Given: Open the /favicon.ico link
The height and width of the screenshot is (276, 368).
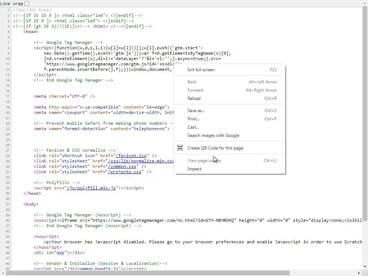Looking at the screenshot, I should 131,156.
